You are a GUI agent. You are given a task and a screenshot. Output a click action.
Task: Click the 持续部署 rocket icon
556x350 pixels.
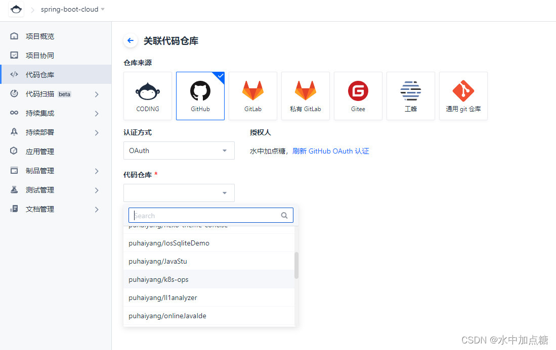click(14, 132)
